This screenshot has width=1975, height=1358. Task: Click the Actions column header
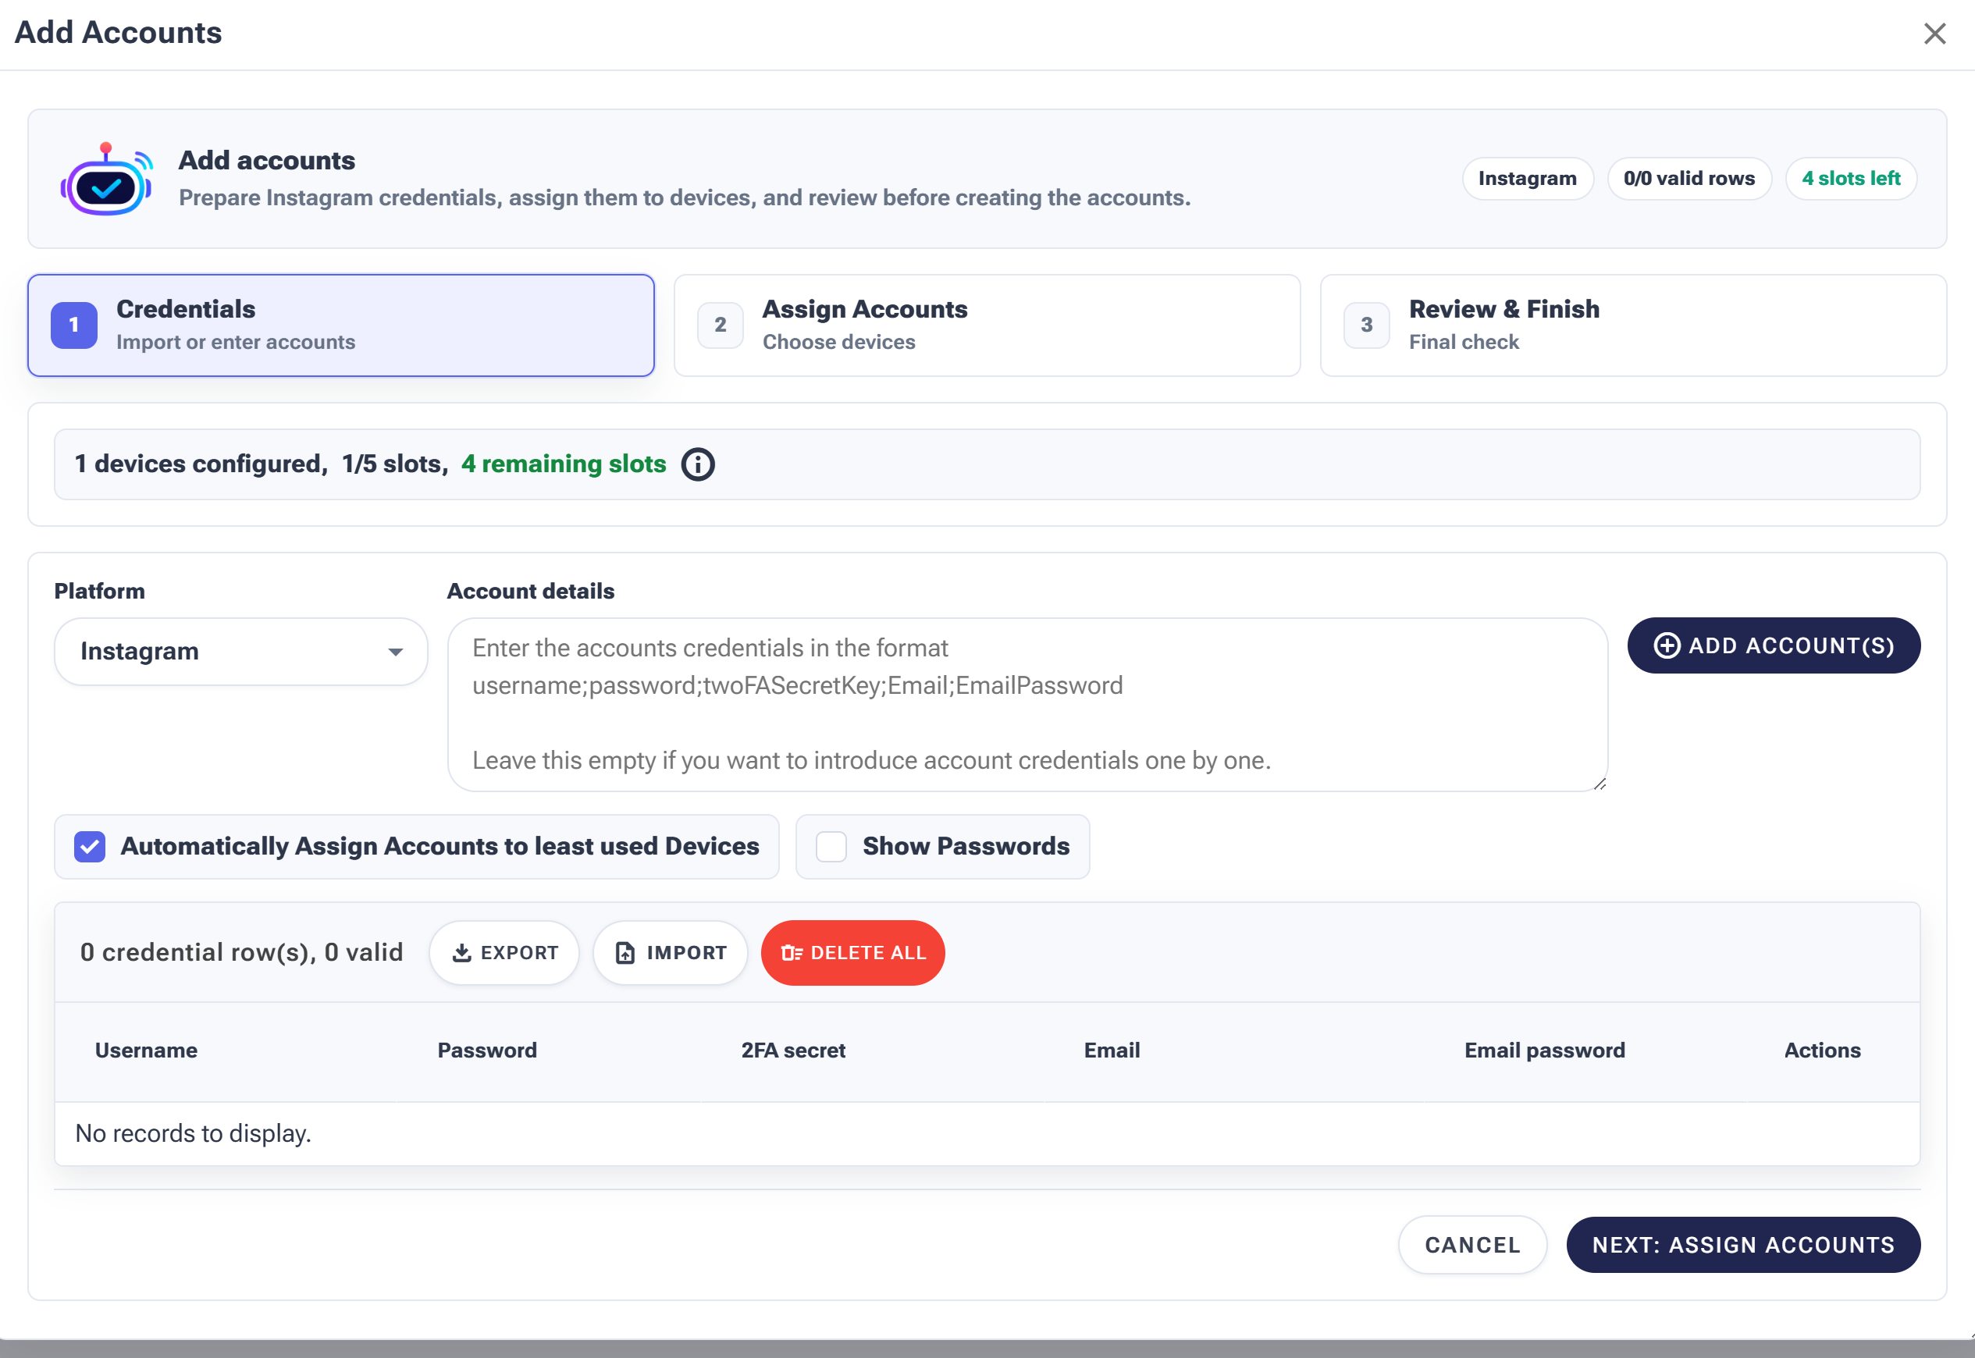tap(1822, 1050)
